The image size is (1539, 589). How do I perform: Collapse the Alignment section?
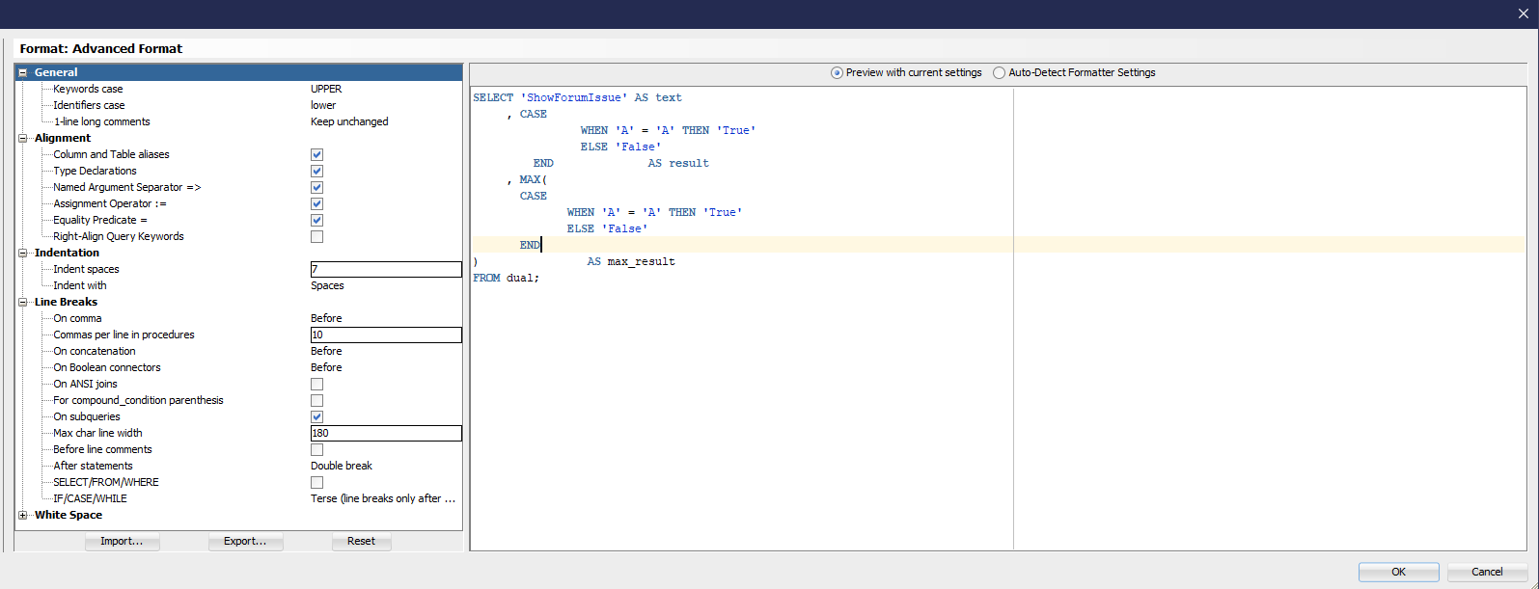[x=22, y=138]
